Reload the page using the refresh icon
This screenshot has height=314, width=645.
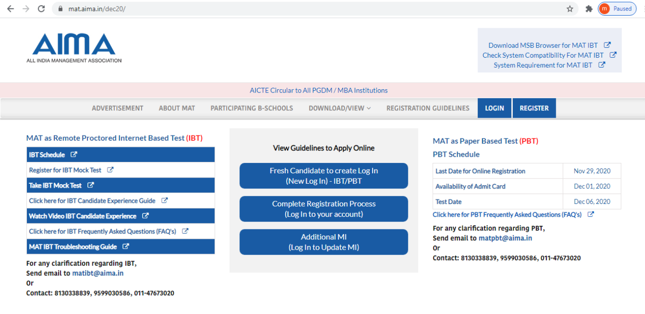[41, 8]
